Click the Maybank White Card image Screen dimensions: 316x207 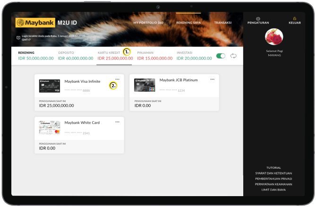click(x=50, y=128)
